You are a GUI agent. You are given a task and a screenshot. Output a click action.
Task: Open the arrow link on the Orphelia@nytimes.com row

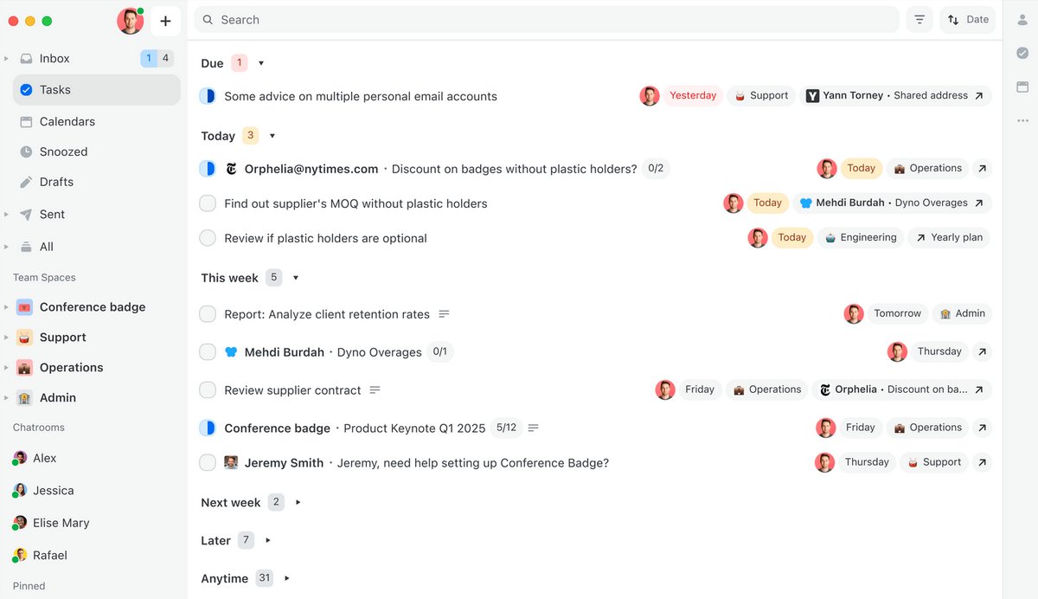click(982, 169)
